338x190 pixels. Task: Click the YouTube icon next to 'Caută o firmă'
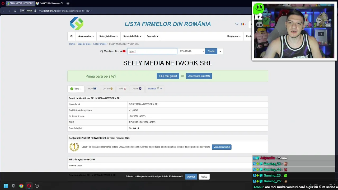[x=124, y=51]
